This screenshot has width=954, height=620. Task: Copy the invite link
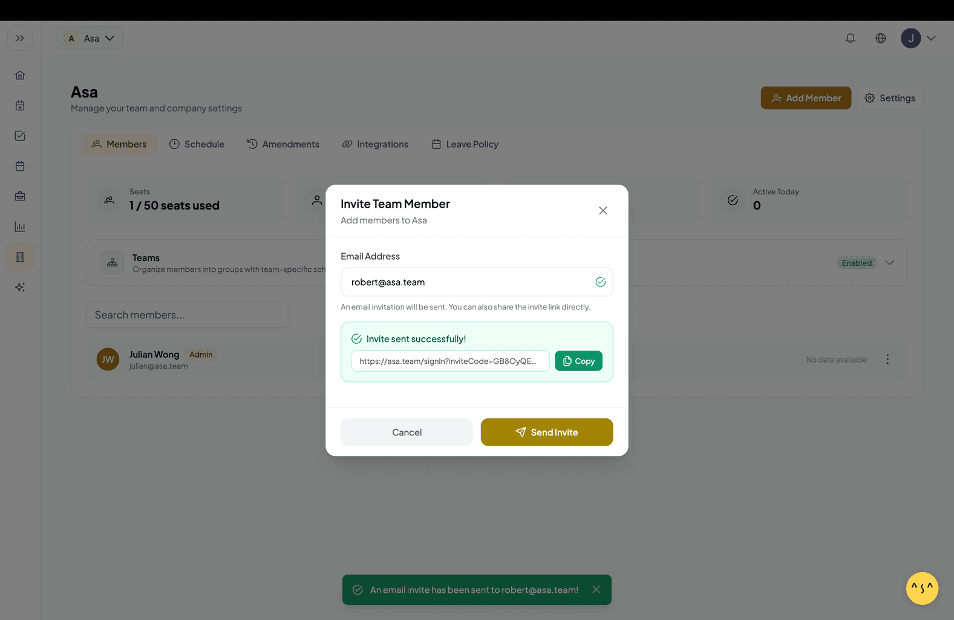[x=578, y=361]
